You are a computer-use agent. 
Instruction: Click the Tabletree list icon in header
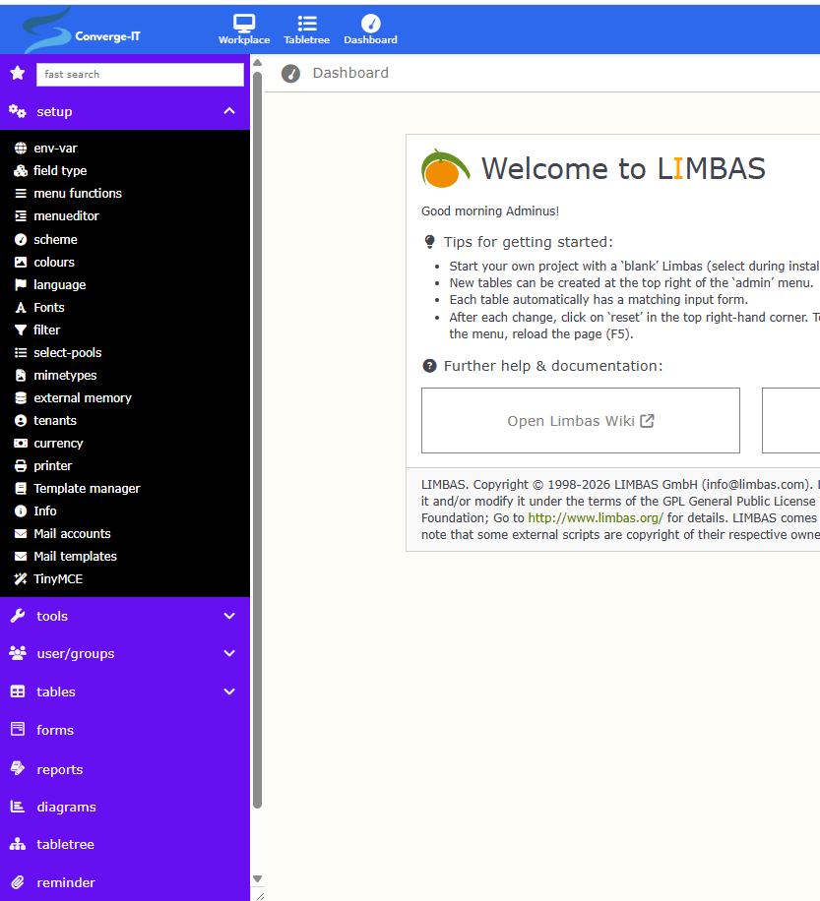pos(307,24)
